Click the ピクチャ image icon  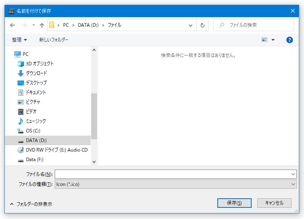(20, 102)
